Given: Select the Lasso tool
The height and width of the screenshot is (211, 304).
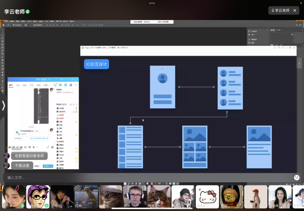Looking at the screenshot, I should [2, 38].
